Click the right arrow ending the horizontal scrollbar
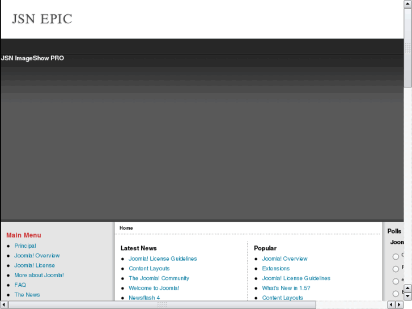Screen dimensions: 412x309 [x=400, y=305]
